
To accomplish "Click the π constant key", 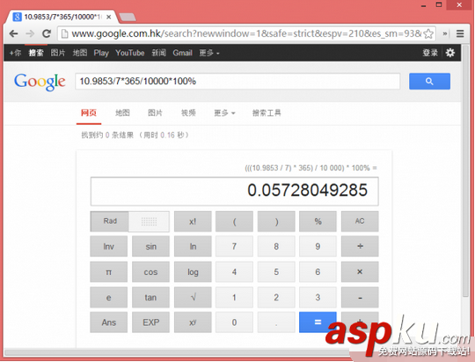I will [109, 272].
